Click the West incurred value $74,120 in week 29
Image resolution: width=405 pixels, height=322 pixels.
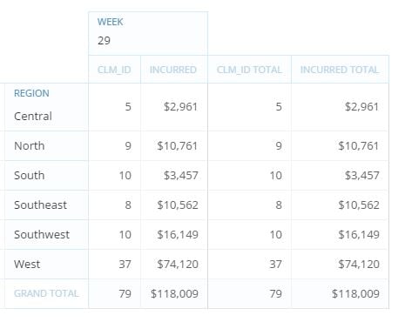(178, 265)
